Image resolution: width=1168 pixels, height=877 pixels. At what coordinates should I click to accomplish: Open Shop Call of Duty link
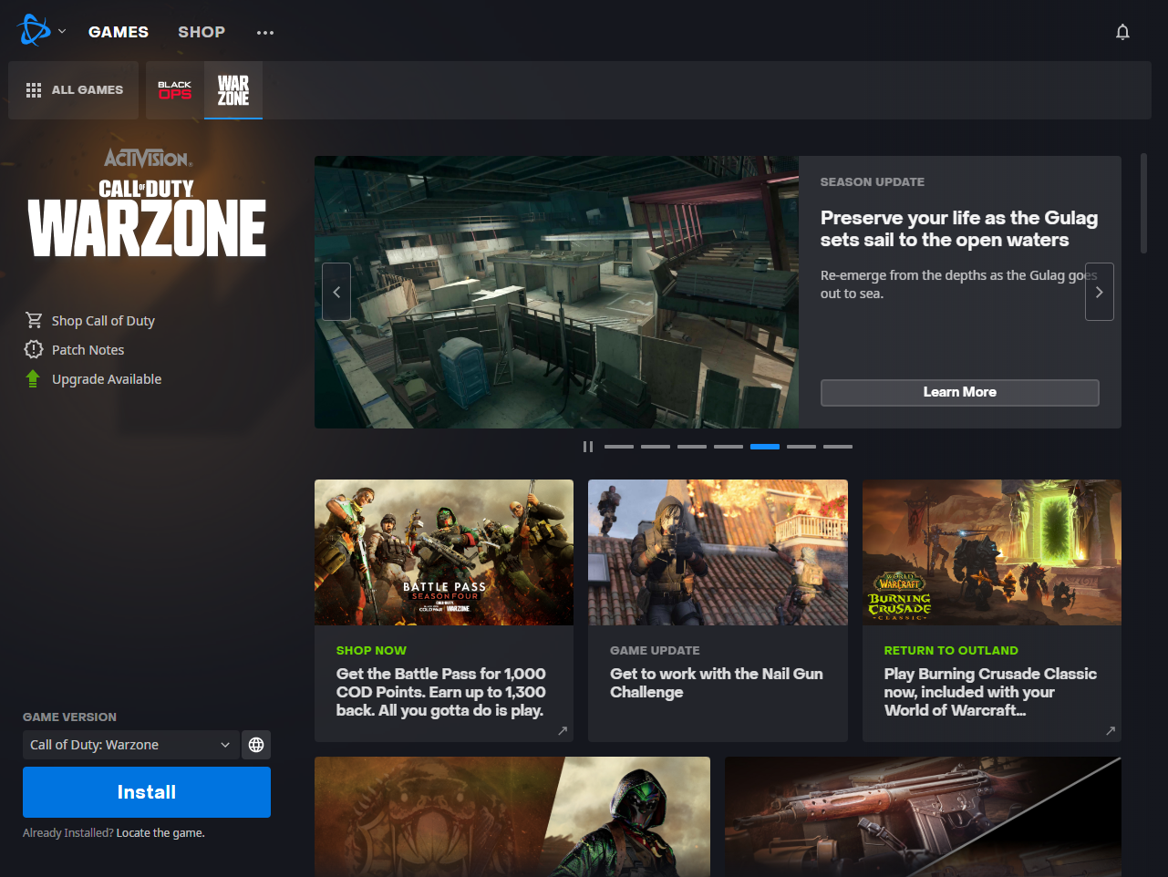[x=103, y=321]
